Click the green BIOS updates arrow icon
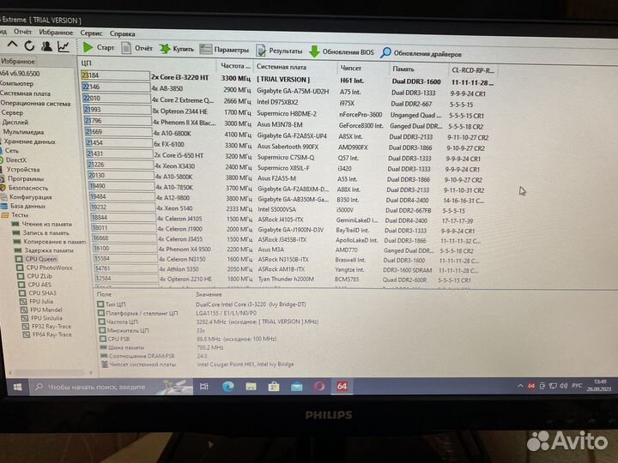 [314, 51]
